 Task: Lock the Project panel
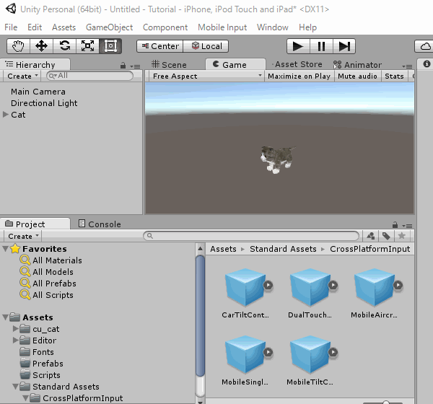395,224
